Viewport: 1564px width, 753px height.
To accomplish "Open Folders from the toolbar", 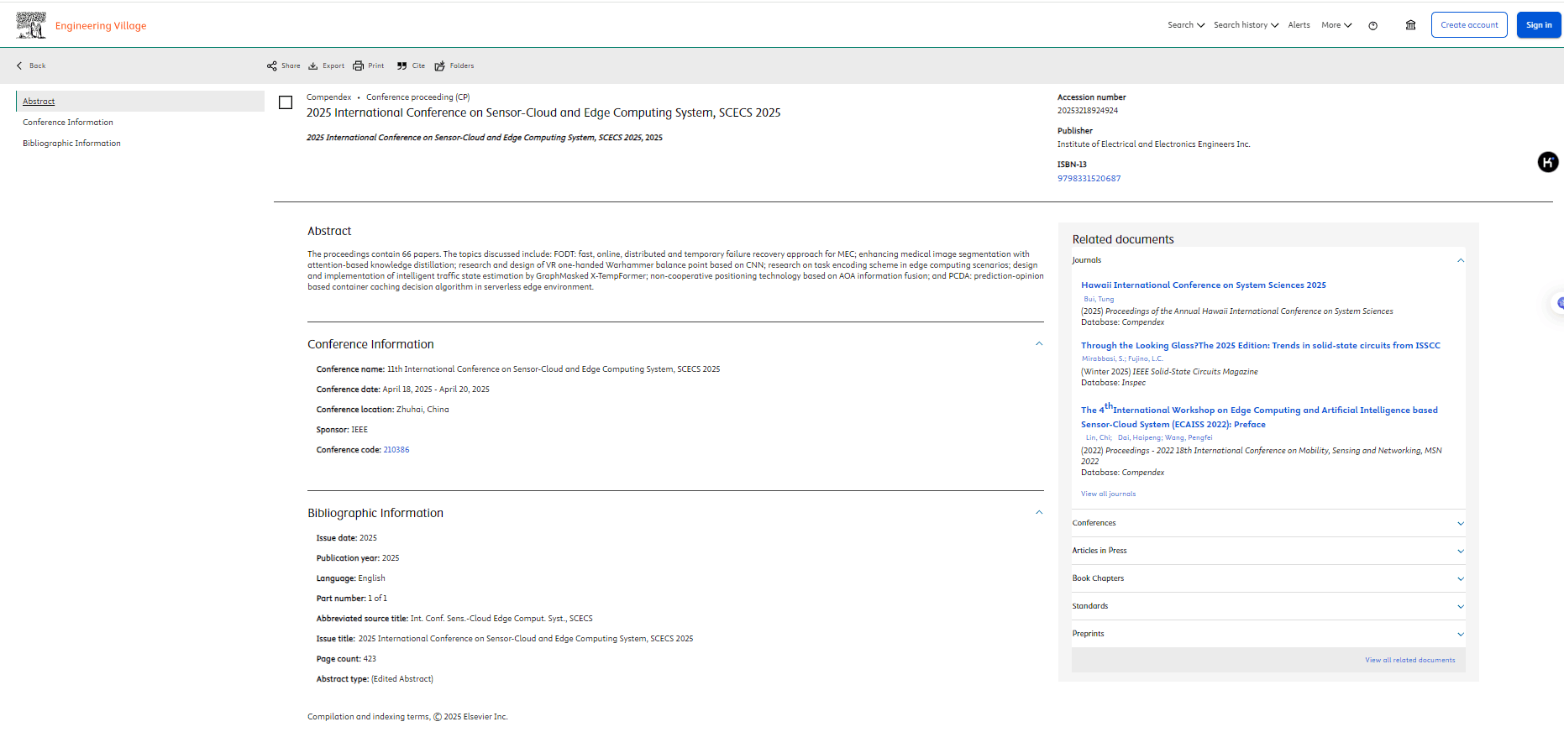I will pos(440,66).
